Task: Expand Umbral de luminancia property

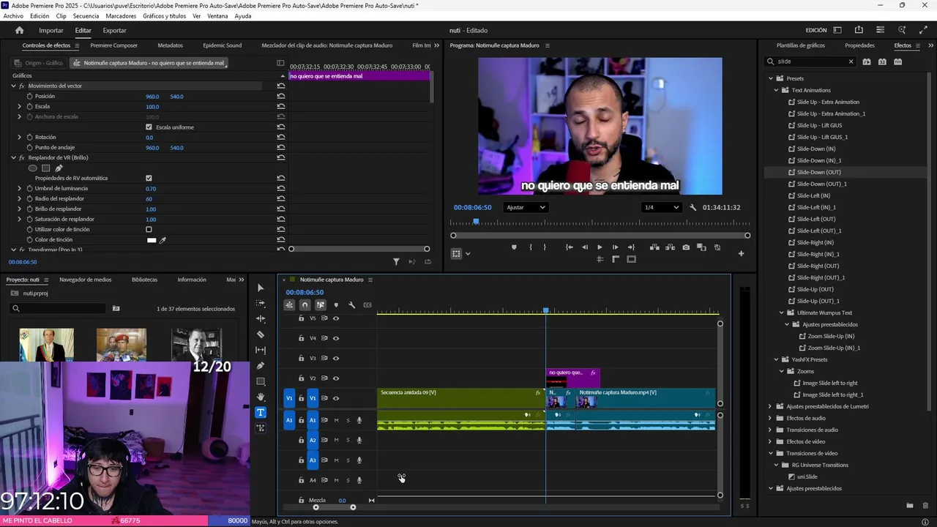Action: (20, 189)
